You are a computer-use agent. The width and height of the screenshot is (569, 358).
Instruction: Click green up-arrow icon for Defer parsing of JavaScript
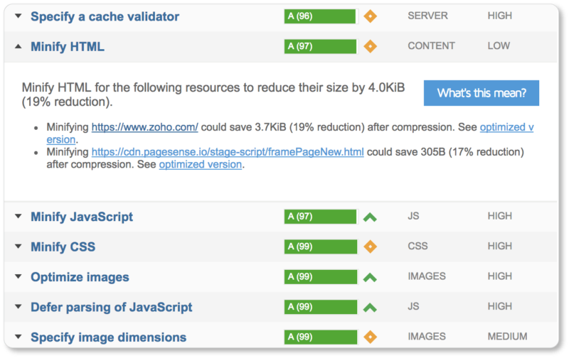pos(370,308)
